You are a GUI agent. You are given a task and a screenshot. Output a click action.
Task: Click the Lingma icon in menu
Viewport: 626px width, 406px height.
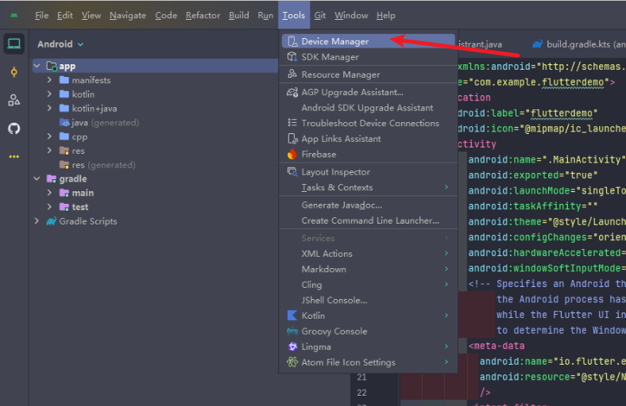[292, 347]
